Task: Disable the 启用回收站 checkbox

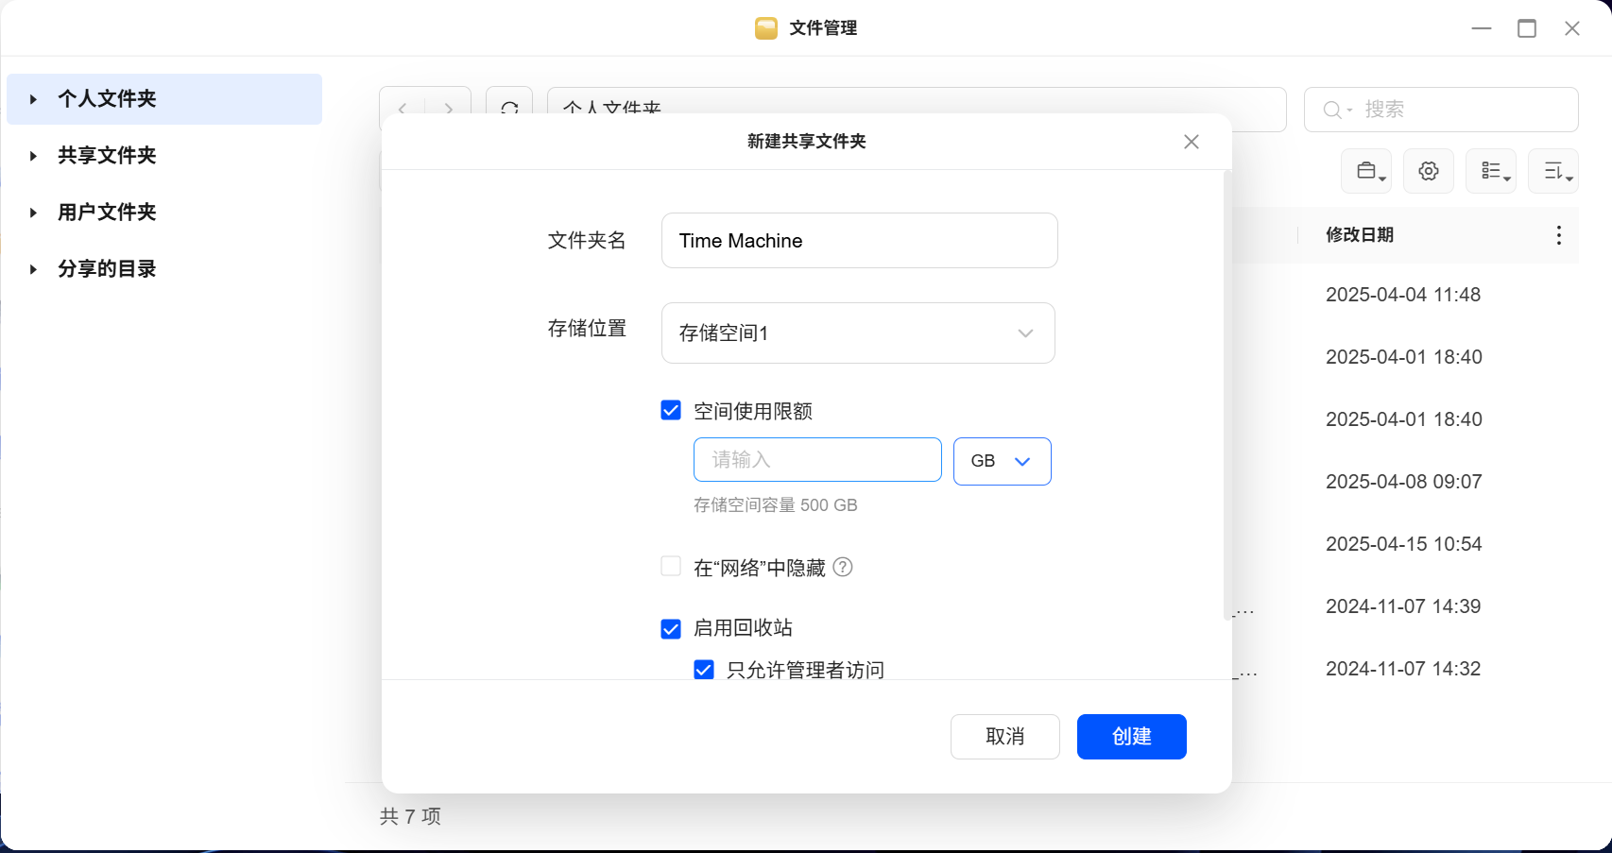Action: pyautogui.click(x=671, y=629)
